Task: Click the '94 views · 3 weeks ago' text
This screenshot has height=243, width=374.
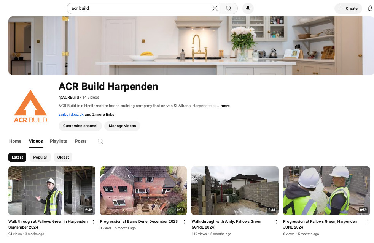Action: [26, 234]
